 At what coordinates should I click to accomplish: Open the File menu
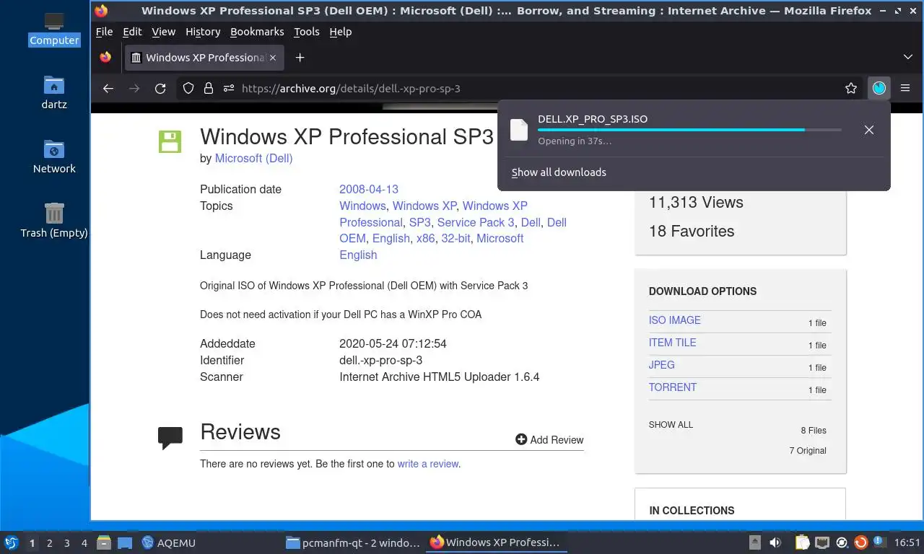pyautogui.click(x=104, y=32)
